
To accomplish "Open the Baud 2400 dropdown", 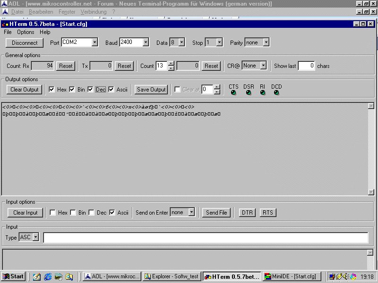I will tap(146, 42).
